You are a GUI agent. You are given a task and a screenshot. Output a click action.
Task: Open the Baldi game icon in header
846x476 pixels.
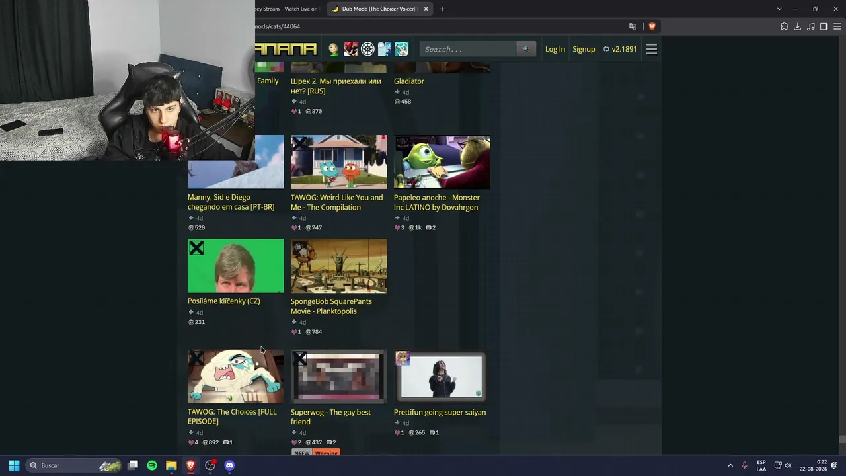point(334,49)
